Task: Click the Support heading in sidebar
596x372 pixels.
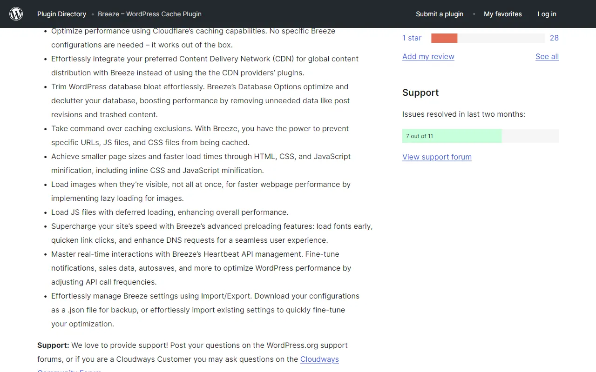Action: click(420, 93)
